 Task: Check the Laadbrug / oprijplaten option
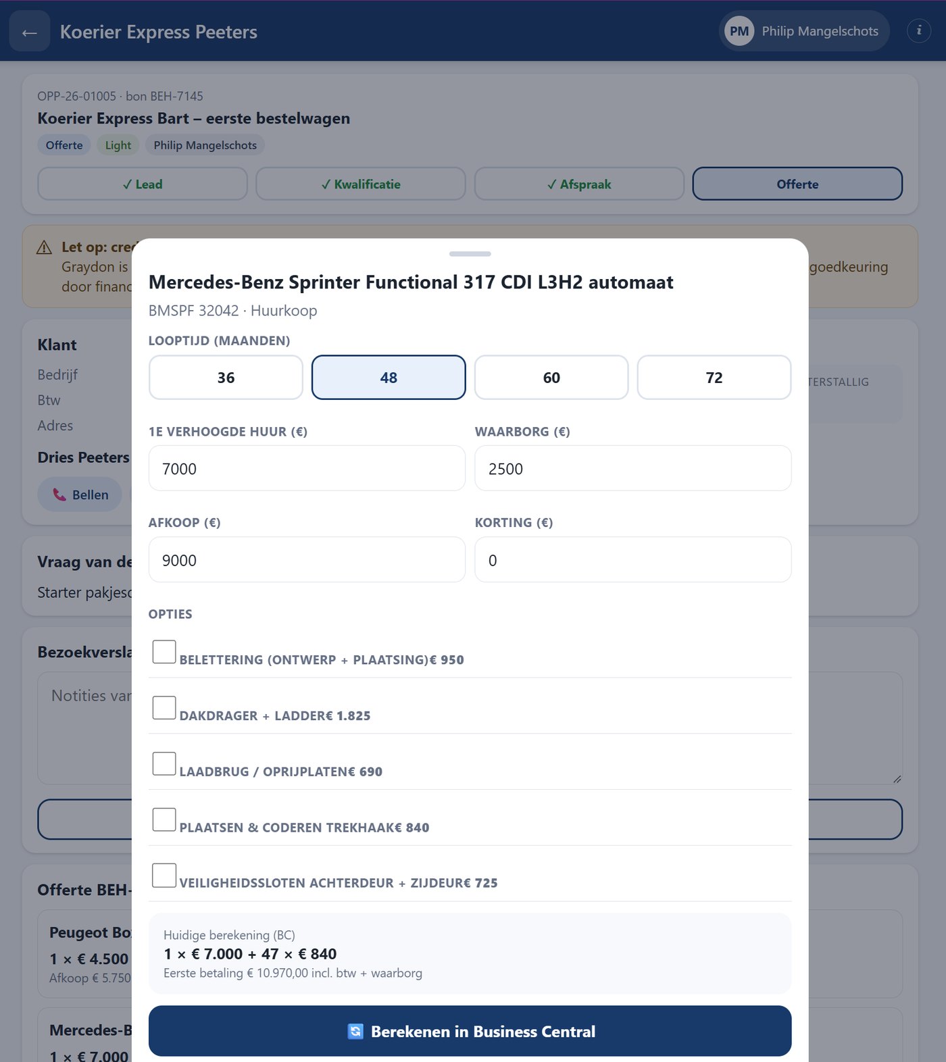[x=164, y=763]
